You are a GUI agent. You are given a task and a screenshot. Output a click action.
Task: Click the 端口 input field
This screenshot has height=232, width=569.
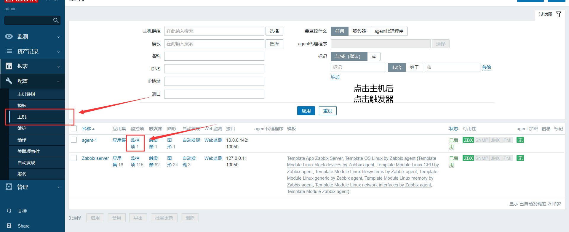[x=214, y=94]
